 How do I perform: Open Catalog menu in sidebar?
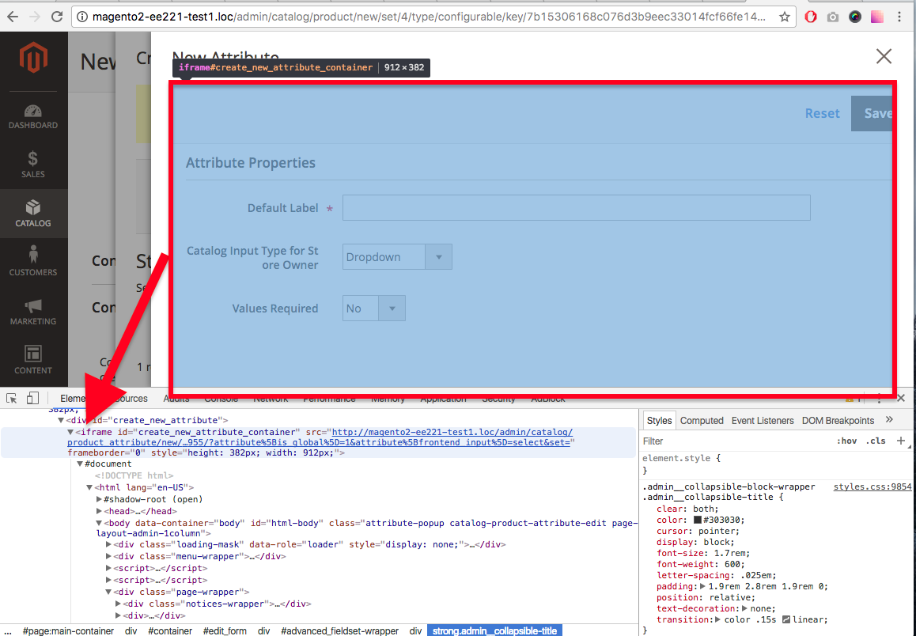pyautogui.click(x=33, y=213)
